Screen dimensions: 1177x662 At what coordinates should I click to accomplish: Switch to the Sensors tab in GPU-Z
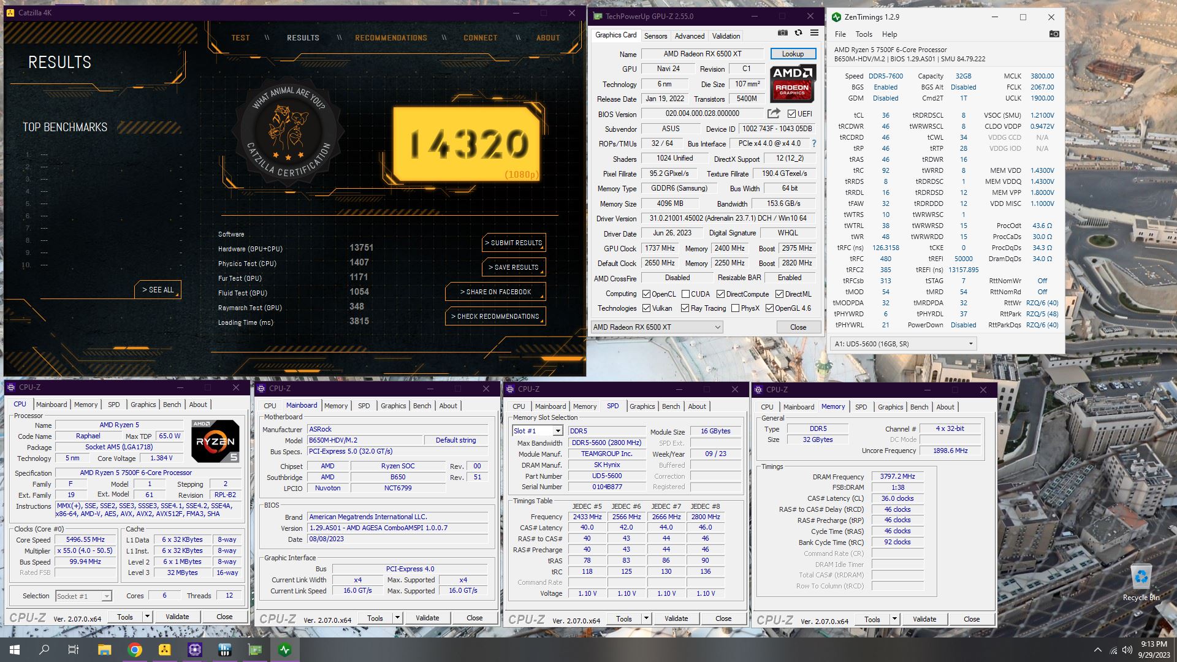[x=655, y=36]
